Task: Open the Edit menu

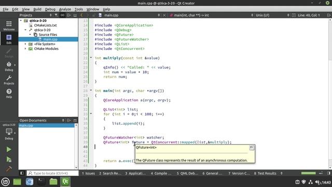Action: (x=15, y=9)
